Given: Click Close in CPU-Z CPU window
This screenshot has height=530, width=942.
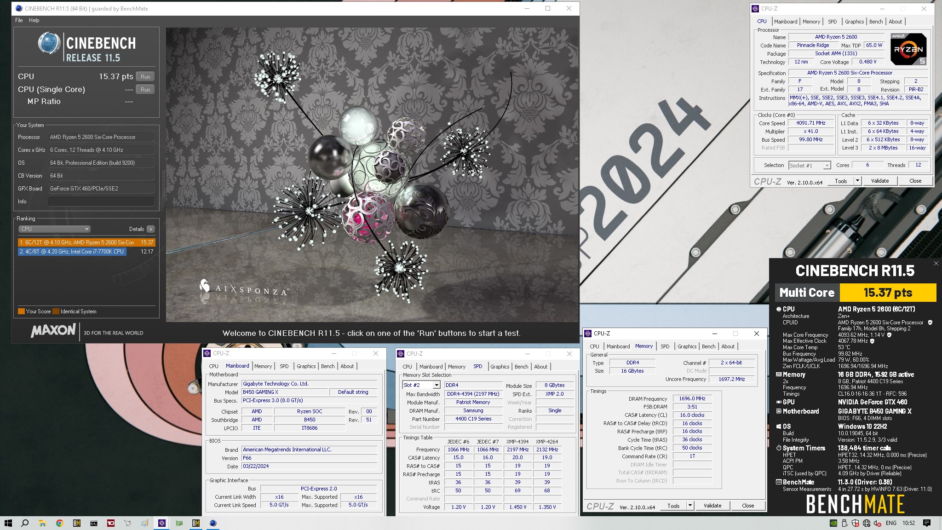Looking at the screenshot, I should coord(915,181).
